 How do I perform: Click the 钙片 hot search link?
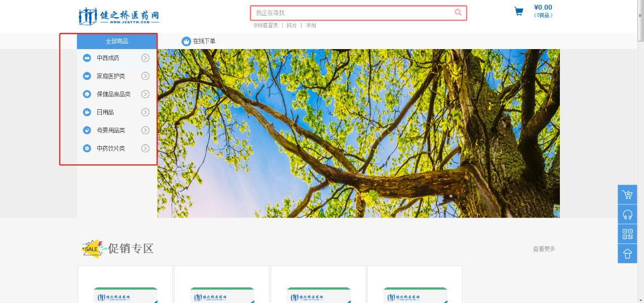point(292,25)
